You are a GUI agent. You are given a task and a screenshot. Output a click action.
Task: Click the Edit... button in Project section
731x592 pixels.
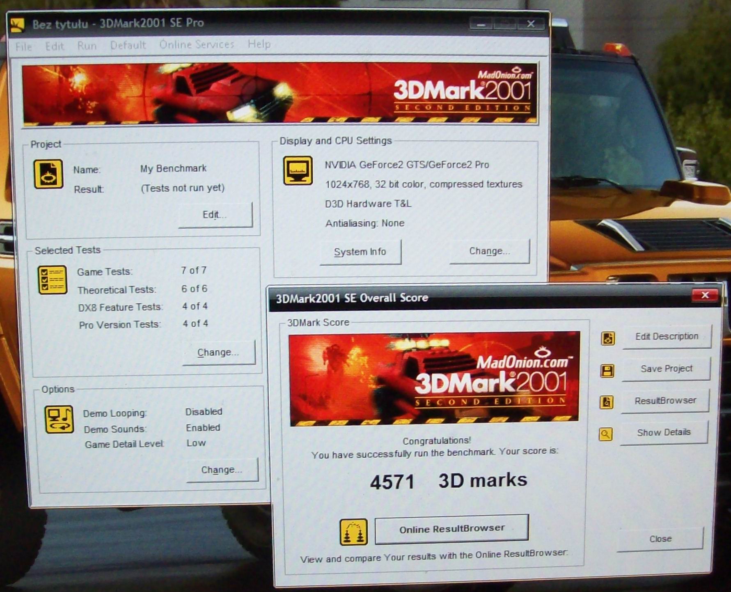[x=215, y=215]
